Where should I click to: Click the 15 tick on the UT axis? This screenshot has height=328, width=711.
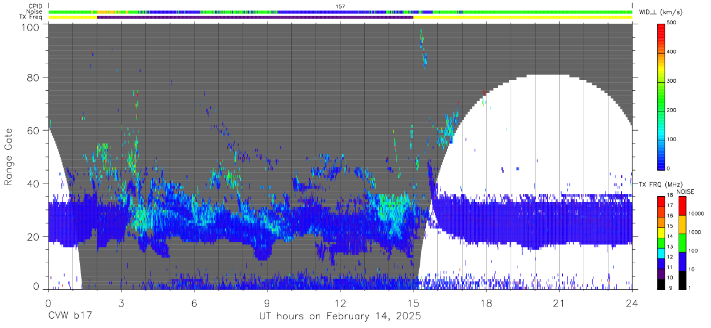(413, 303)
